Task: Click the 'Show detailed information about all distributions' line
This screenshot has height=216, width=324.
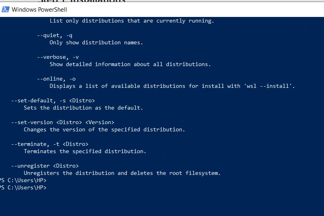Action: coord(130,64)
